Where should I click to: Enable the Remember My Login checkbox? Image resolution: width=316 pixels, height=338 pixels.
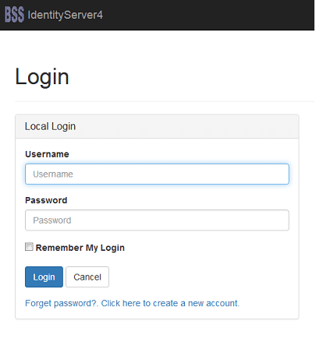29,247
